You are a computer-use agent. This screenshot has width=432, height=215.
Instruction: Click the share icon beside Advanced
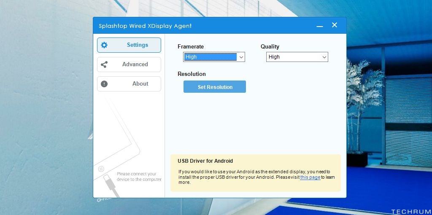pyautogui.click(x=104, y=64)
